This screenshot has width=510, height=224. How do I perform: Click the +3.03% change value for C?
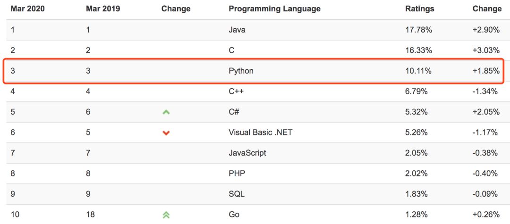[x=486, y=50]
